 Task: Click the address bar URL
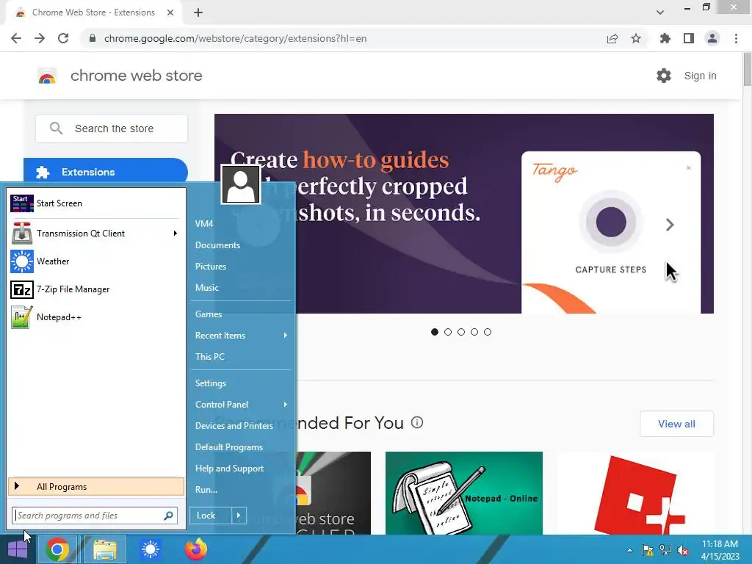(235, 38)
